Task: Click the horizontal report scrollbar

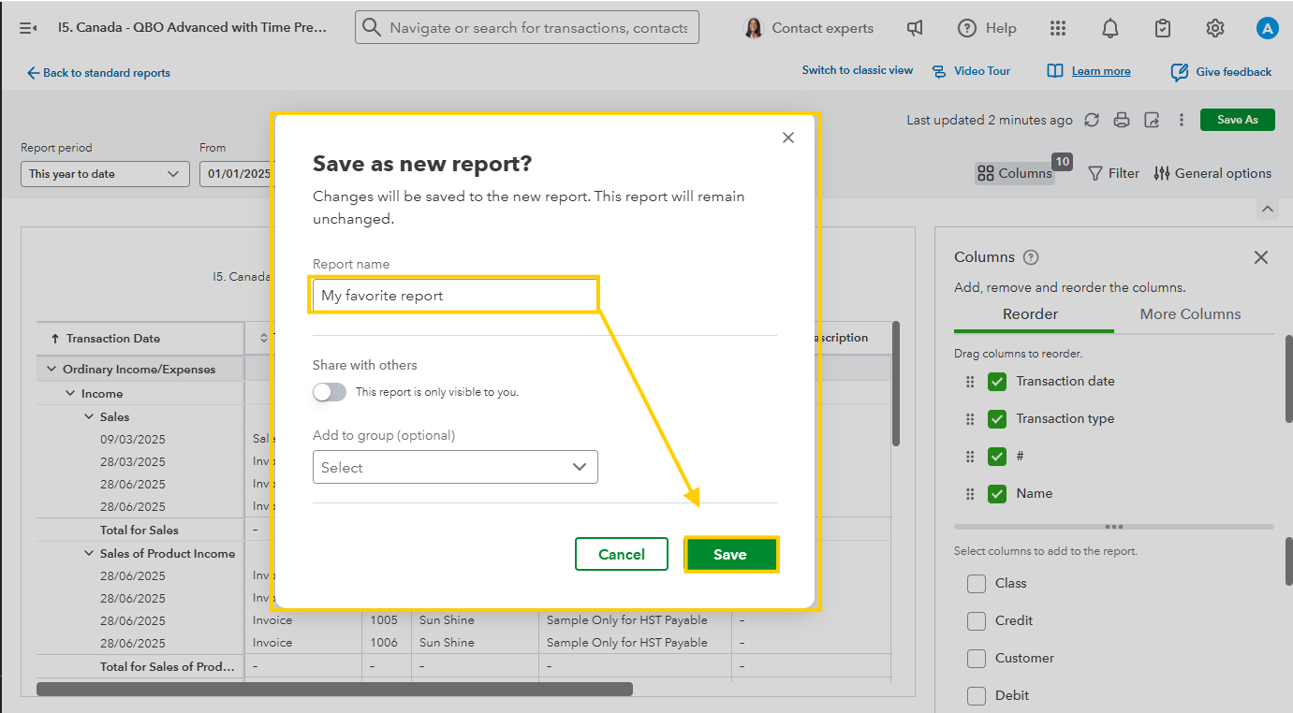Action: point(334,690)
